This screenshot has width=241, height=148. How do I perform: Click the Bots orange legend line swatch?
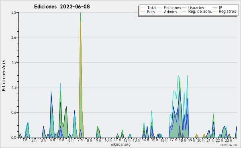[143, 12]
